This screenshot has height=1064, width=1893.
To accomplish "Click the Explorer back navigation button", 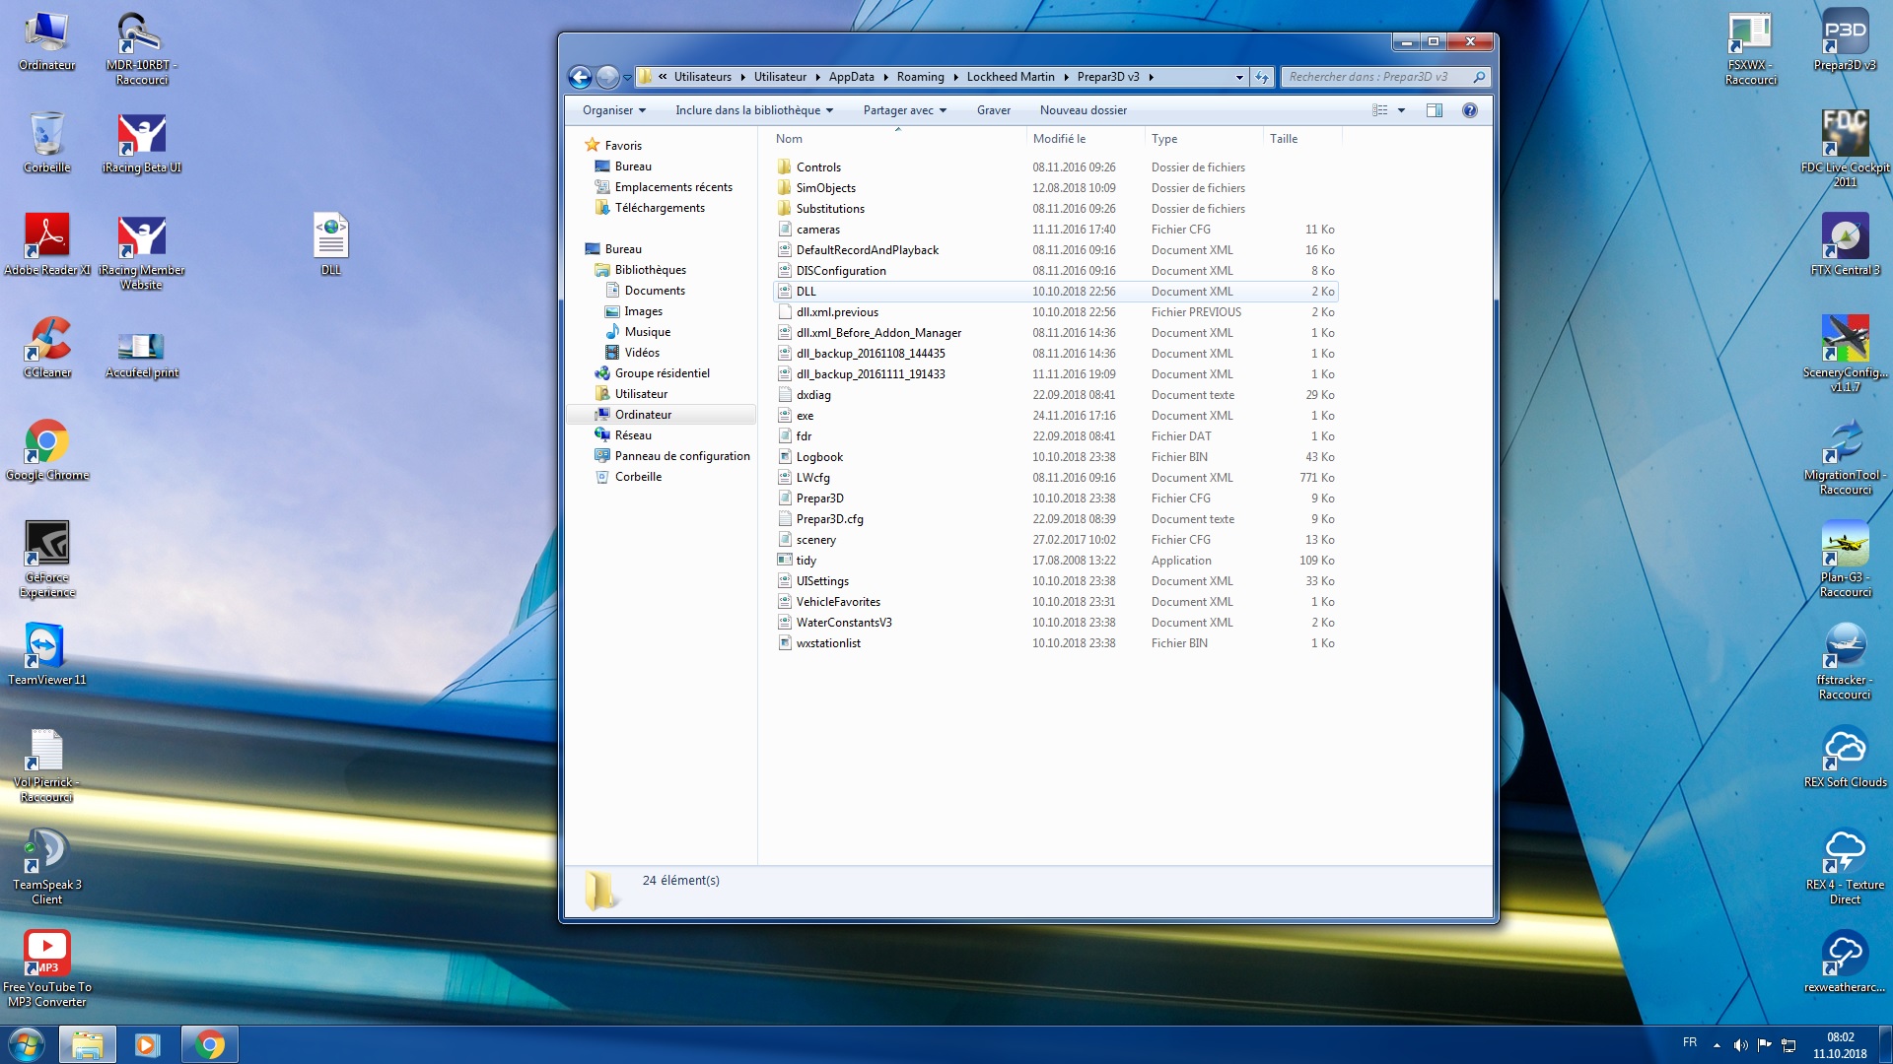I will (x=580, y=77).
